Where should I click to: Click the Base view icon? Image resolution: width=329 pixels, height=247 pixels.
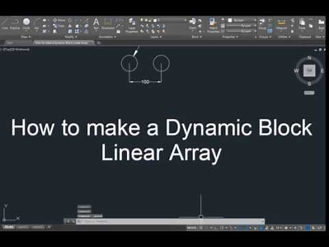point(321,24)
